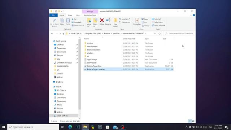Switch to the View ribbon tab

(78, 15)
